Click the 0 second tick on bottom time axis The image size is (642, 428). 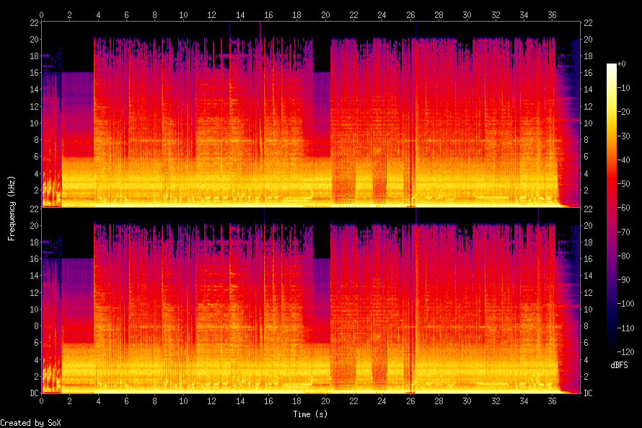click(42, 401)
